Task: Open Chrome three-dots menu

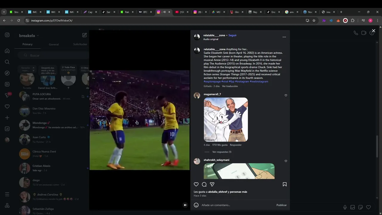Action: click(x=378, y=21)
